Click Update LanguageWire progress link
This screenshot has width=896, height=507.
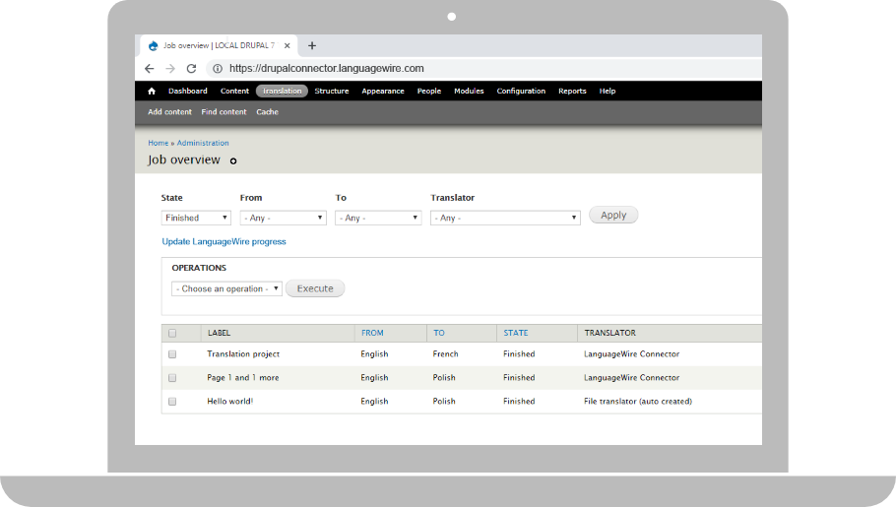click(224, 241)
